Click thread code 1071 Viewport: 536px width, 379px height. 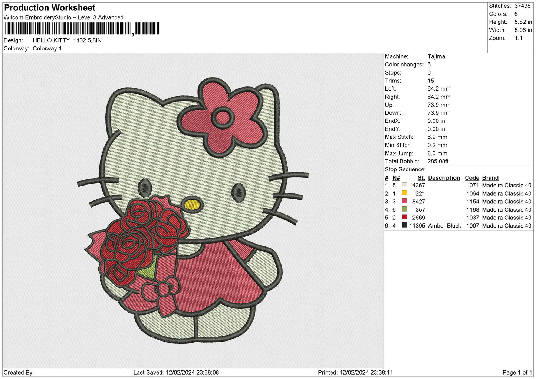tap(473, 186)
